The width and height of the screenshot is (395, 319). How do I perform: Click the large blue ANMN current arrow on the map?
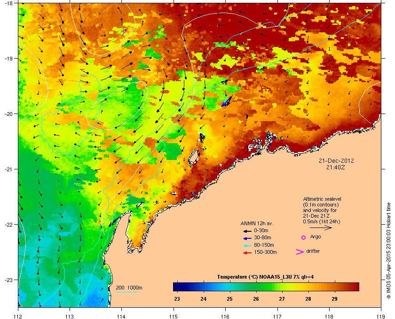[x=227, y=101]
